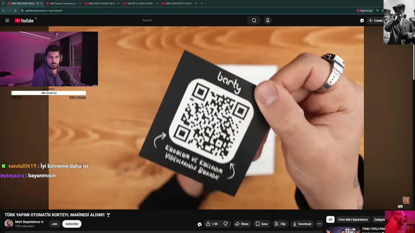Click the search magnifier button
Image resolution: width=415 pixels, height=233 pixels.
[254, 20]
